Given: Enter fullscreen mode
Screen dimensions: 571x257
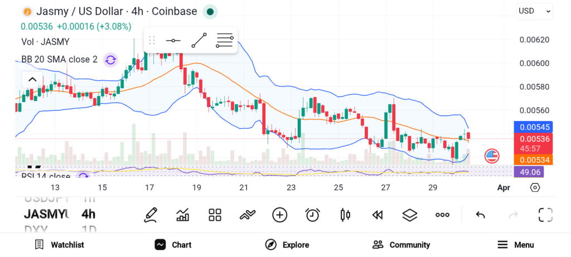Looking at the screenshot, I should click(x=545, y=215).
